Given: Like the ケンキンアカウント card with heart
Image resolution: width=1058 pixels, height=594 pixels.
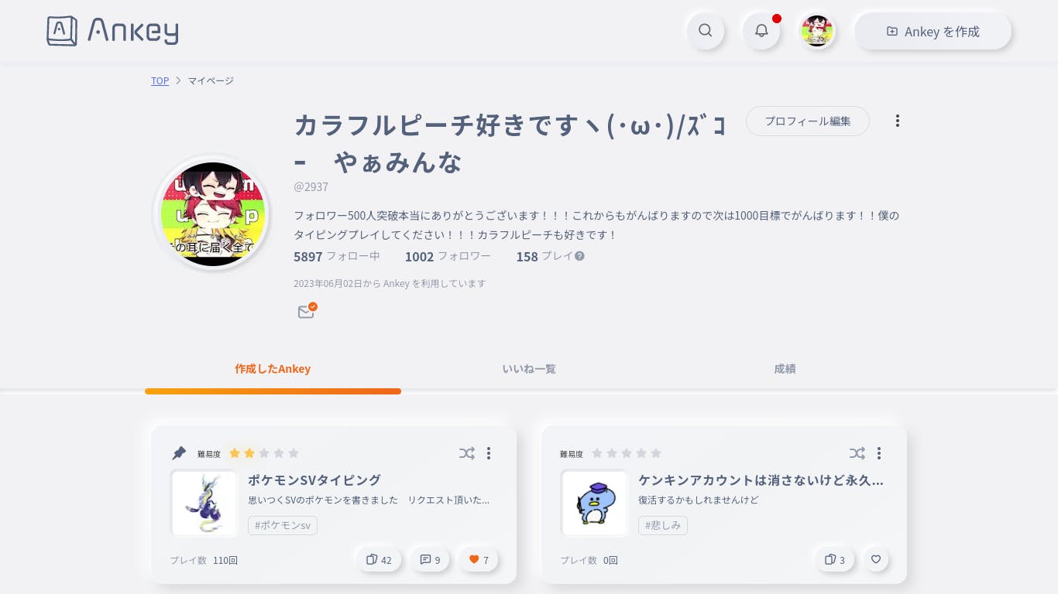Looking at the screenshot, I should [x=876, y=559].
